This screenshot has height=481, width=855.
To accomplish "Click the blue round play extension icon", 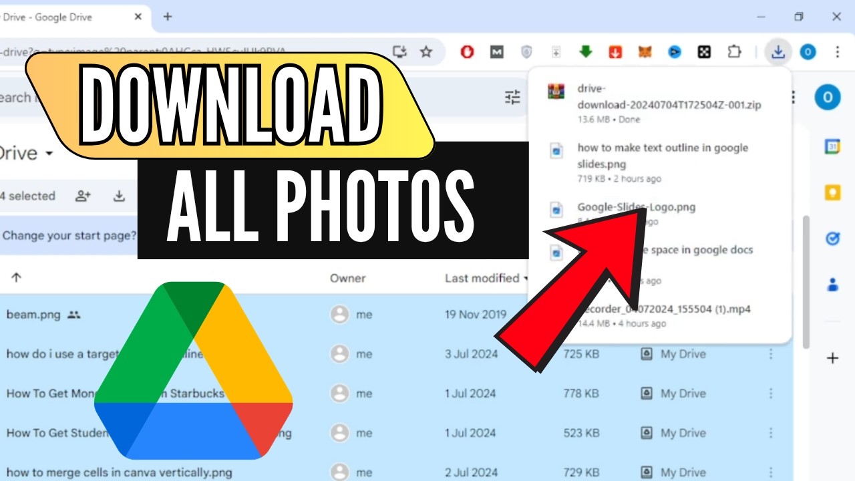I will tap(675, 51).
